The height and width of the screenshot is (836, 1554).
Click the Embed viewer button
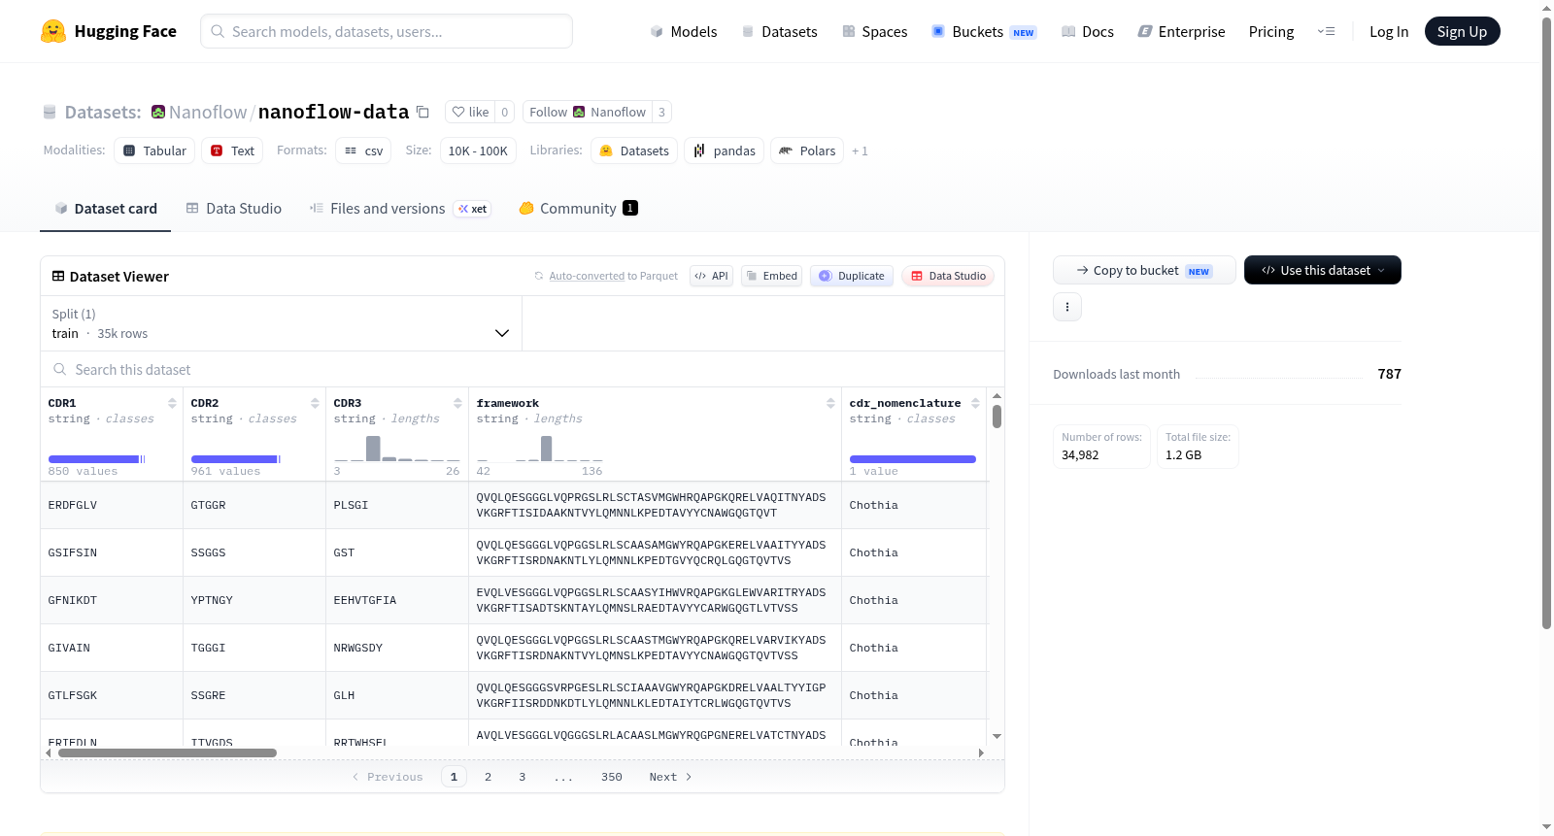(x=771, y=276)
